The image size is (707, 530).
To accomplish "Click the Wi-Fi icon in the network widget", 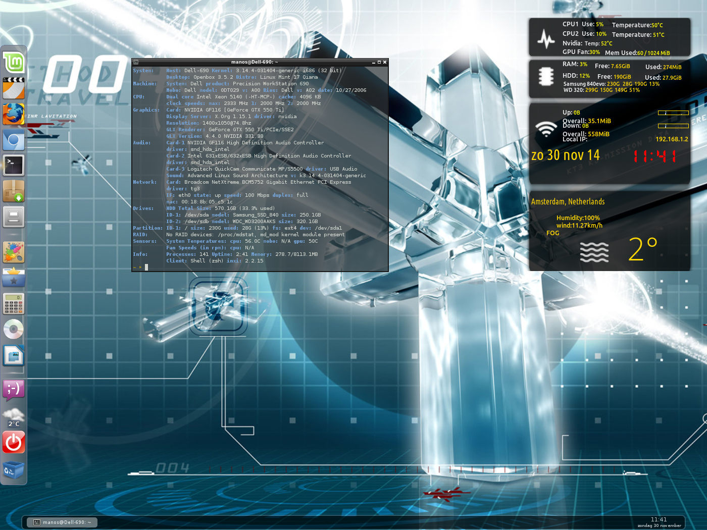I will (546, 129).
